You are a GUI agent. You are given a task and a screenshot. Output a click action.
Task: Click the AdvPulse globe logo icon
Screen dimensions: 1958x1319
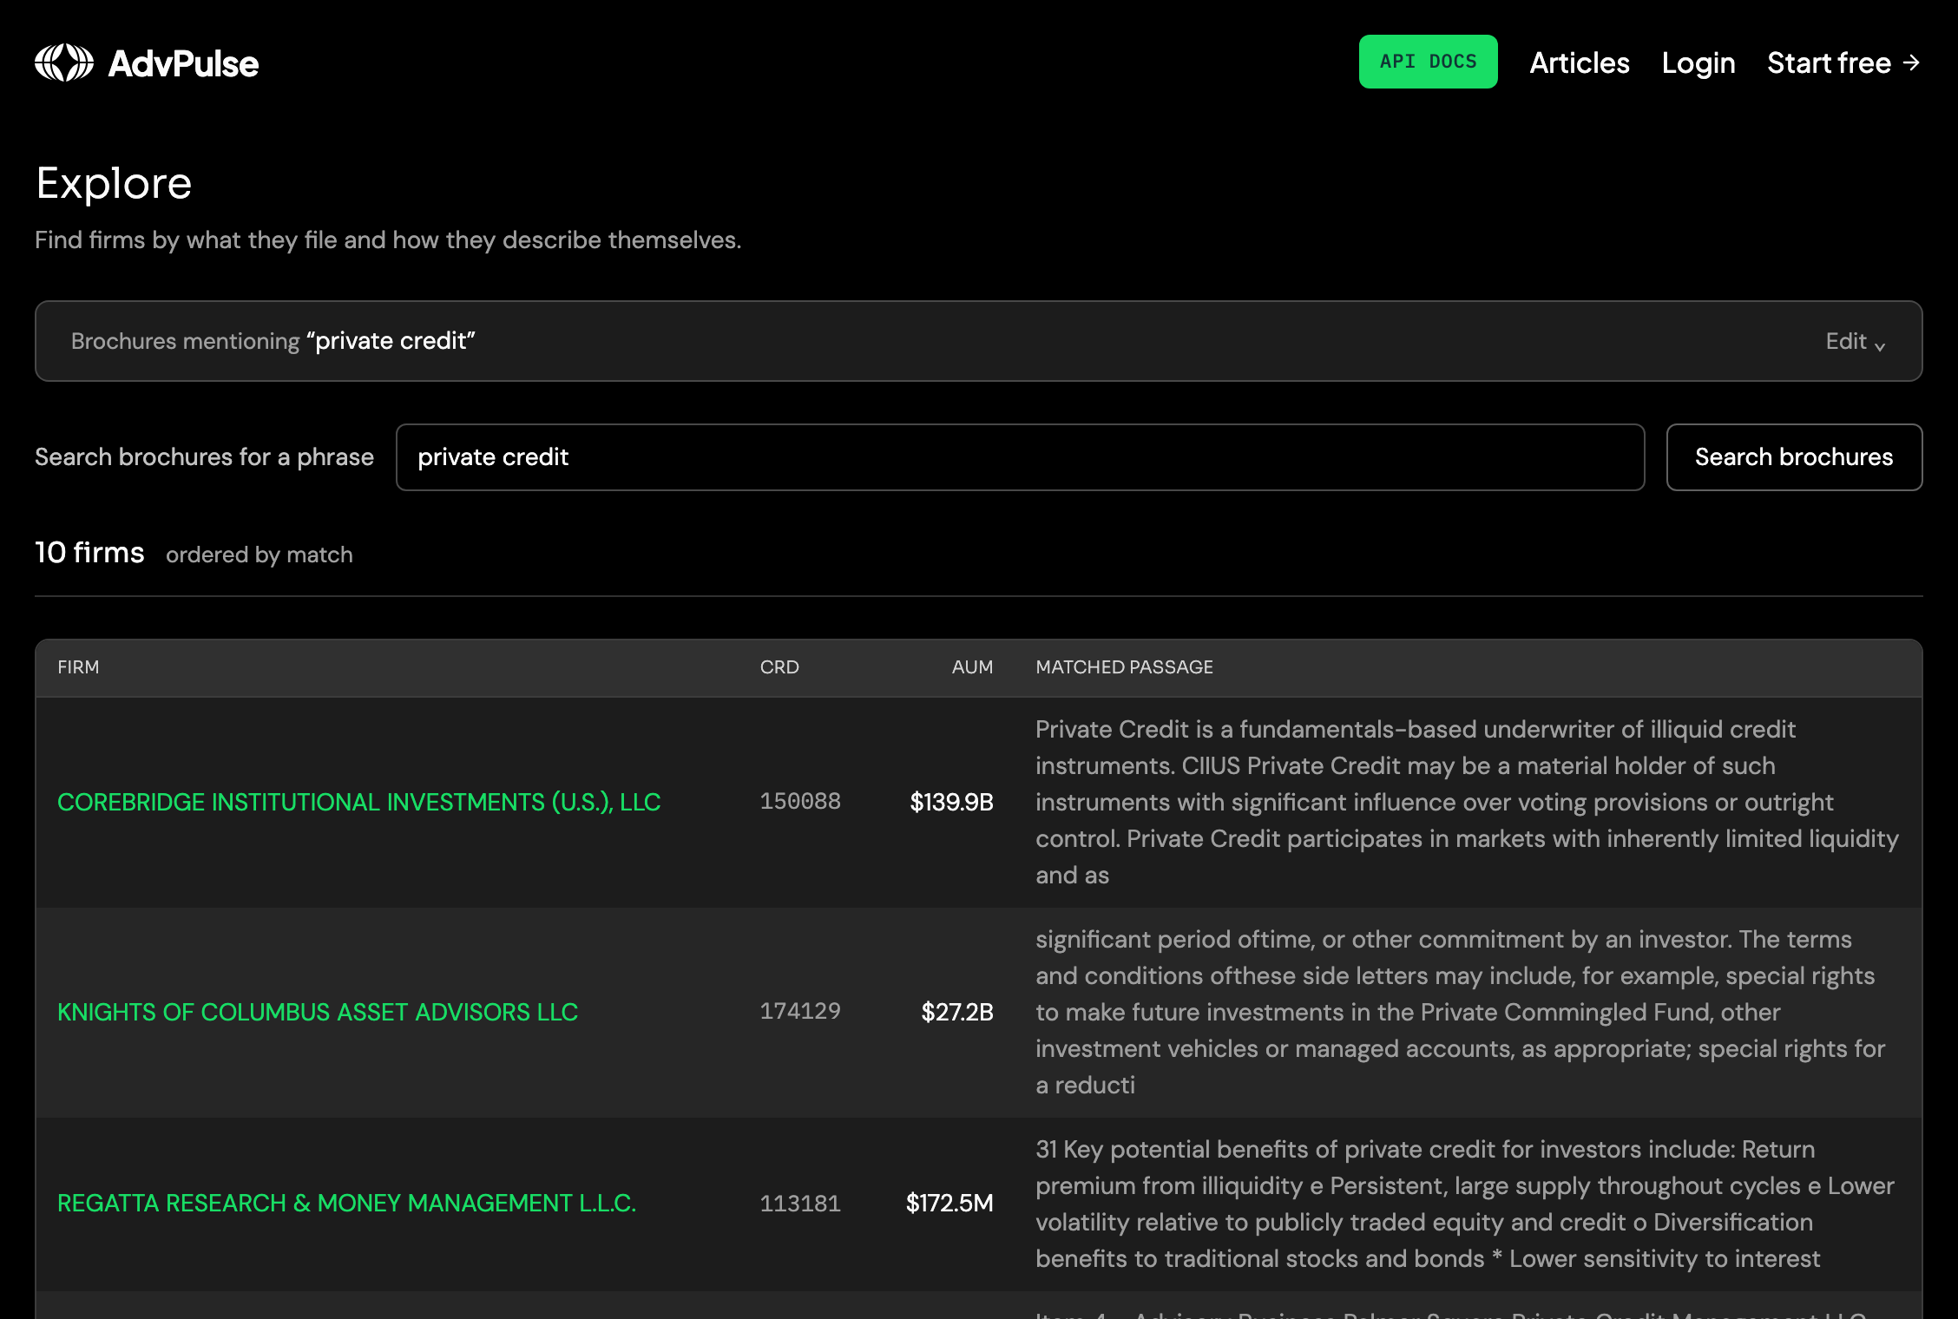[64, 62]
